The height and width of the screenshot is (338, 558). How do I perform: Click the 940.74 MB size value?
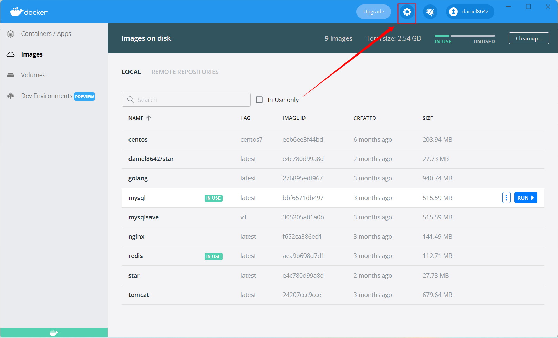click(x=437, y=178)
